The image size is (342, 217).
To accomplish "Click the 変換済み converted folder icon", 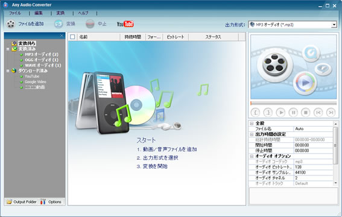I will [x=14, y=49].
